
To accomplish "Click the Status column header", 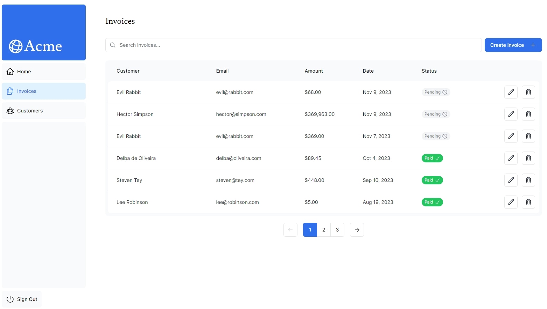I will (x=429, y=71).
